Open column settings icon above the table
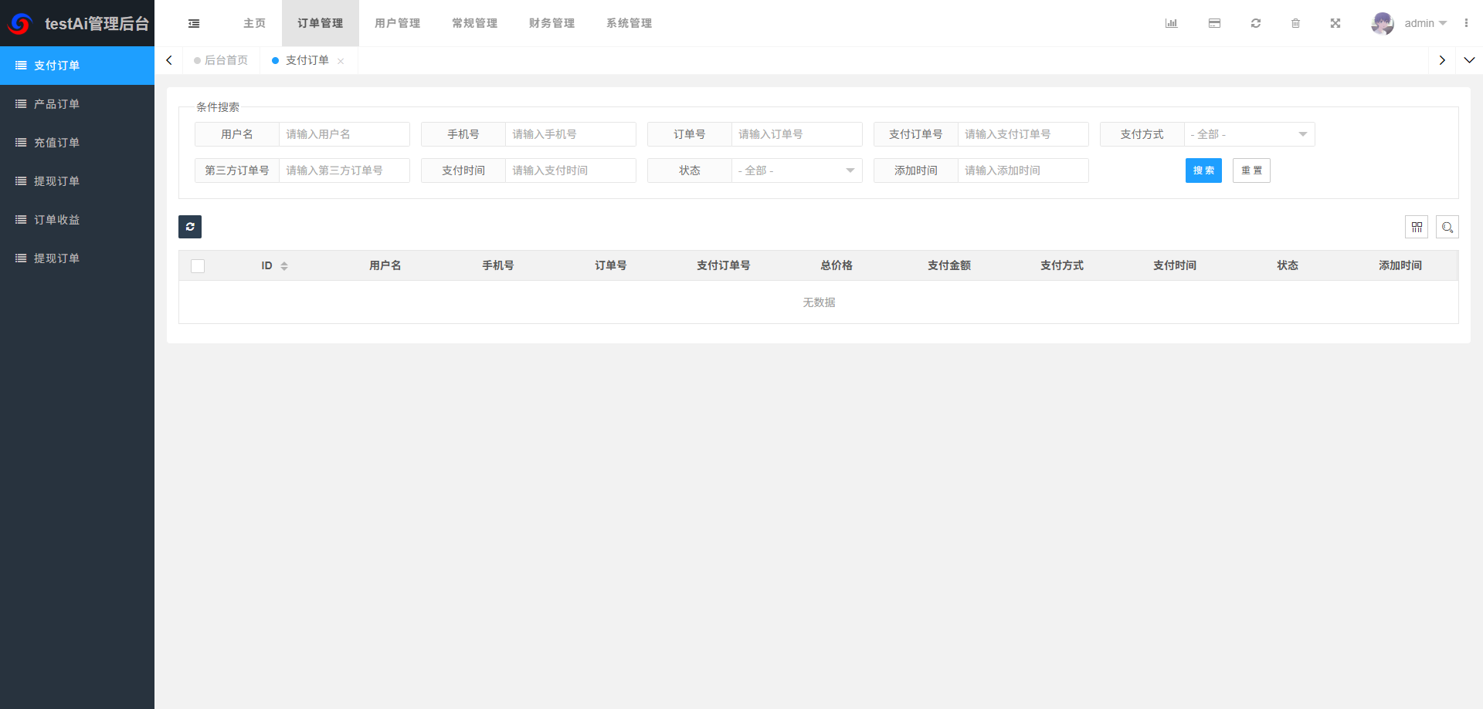Image resolution: width=1483 pixels, height=709 pixels. pyautogui.click(x=1417, y=227)
